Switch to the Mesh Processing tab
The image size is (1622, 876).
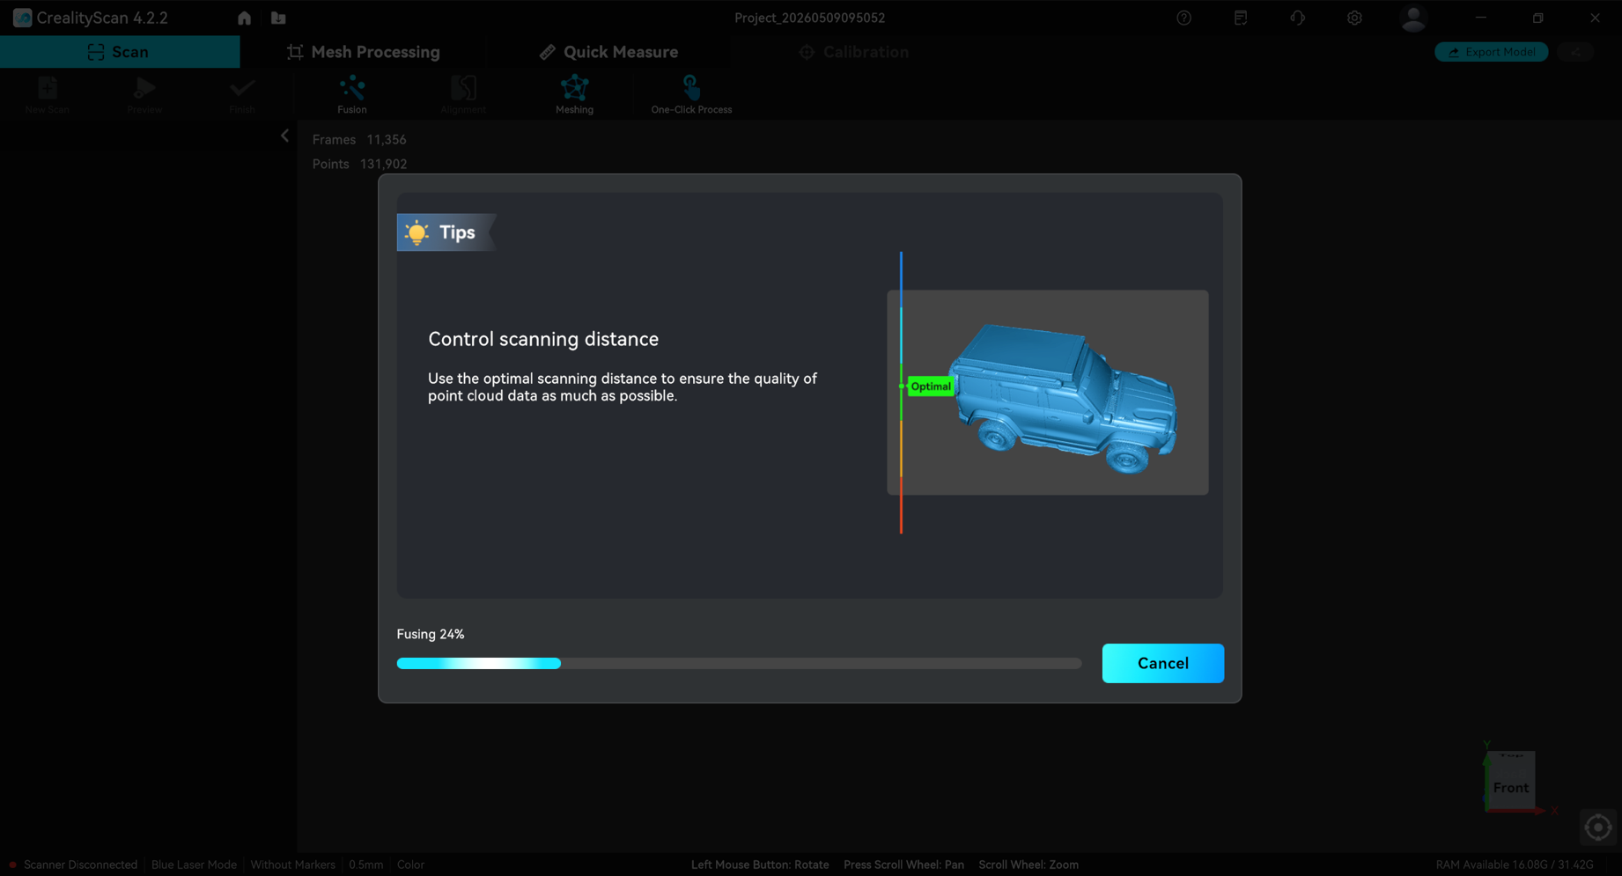tap(364, 52)
